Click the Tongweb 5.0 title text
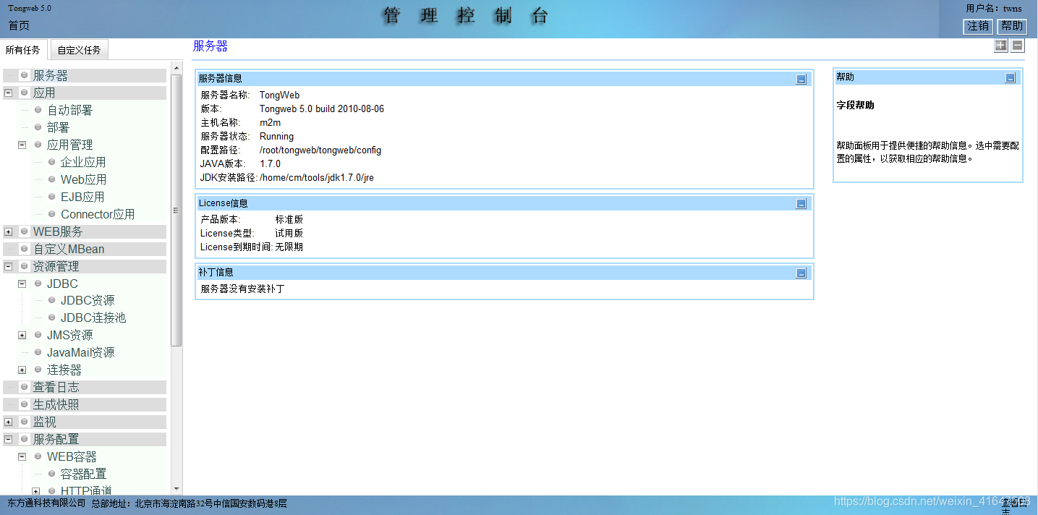 (x=30, y=8)
